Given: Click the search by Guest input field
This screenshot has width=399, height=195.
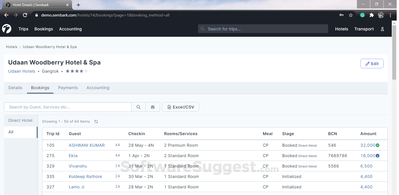Looking at the screenshot, I should pyautogui.click(x=68, y=107).
